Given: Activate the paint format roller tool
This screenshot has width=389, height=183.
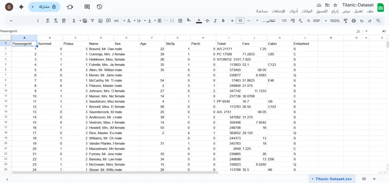Looking at the screenshot, I should 345,21.
